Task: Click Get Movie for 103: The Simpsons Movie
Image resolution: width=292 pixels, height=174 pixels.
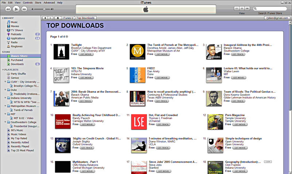Action: (x=86, y=78)
